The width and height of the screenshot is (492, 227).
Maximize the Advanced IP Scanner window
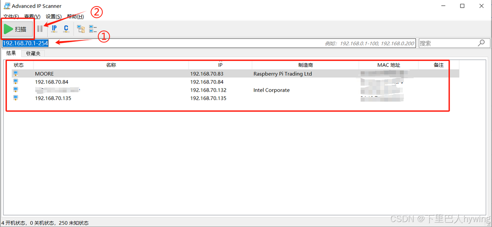[x=462, y=6]
